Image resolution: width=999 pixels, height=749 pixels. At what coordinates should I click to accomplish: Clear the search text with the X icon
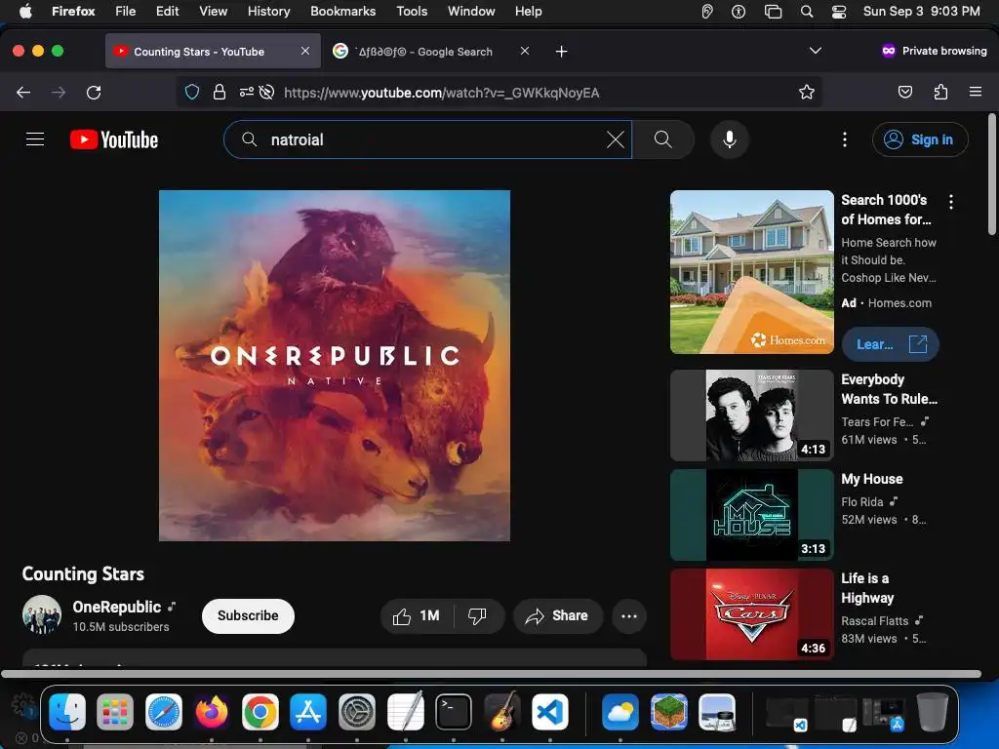(x=615, y=139)
